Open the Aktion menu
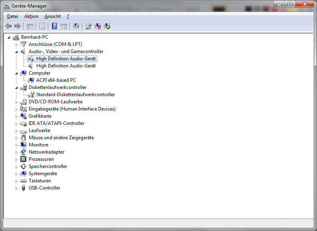 coord(31,16)
